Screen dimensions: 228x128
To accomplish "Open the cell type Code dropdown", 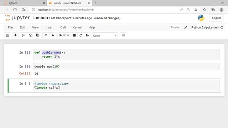I will (x=105, y=36).
